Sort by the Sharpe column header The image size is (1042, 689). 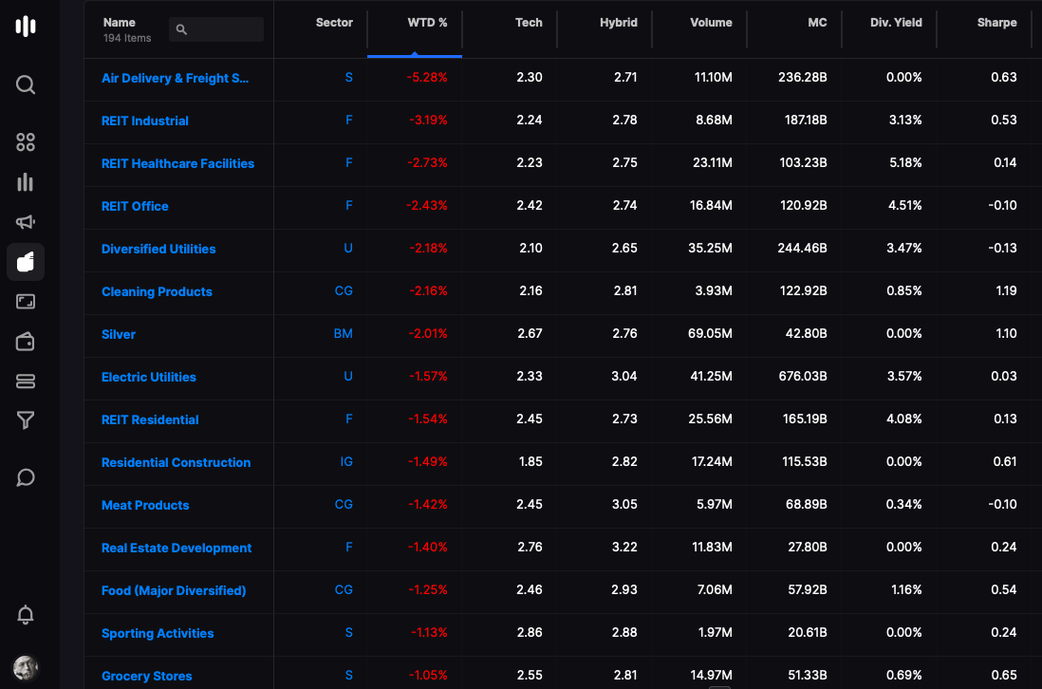(x=996, y=23)
